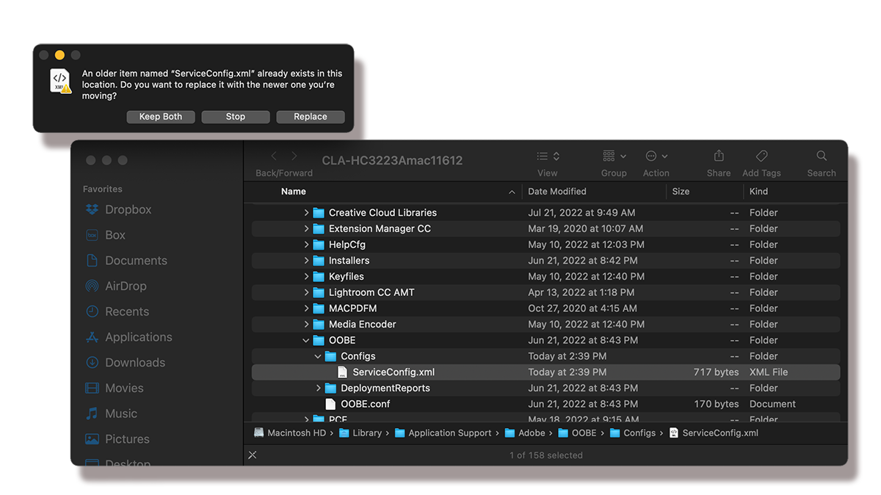Click ServiceConfig.xml in the path bar
The height and width of the screenshot is (495, 881).
pos(714,433)
